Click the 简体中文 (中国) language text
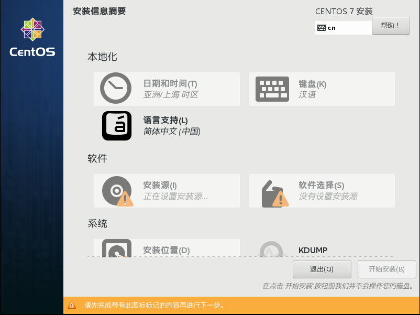The width and height of the screenshot is (420, 315). tap(172, 132)
